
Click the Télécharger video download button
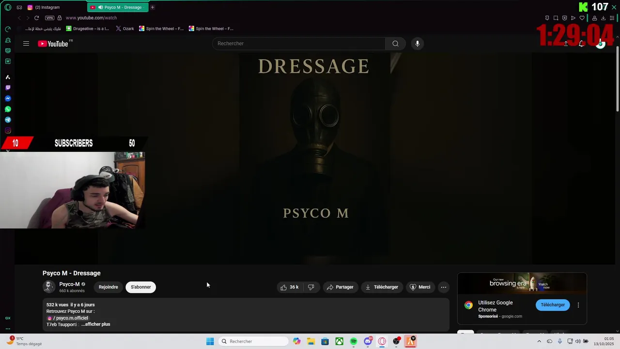tap(382, 287)
